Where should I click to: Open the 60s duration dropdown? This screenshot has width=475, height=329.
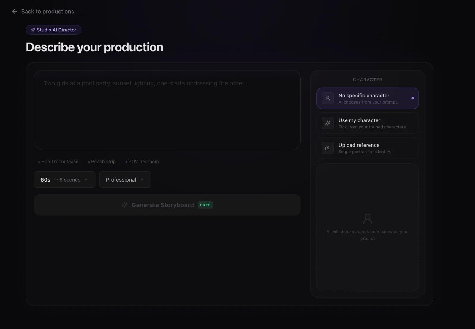(64, 179)
